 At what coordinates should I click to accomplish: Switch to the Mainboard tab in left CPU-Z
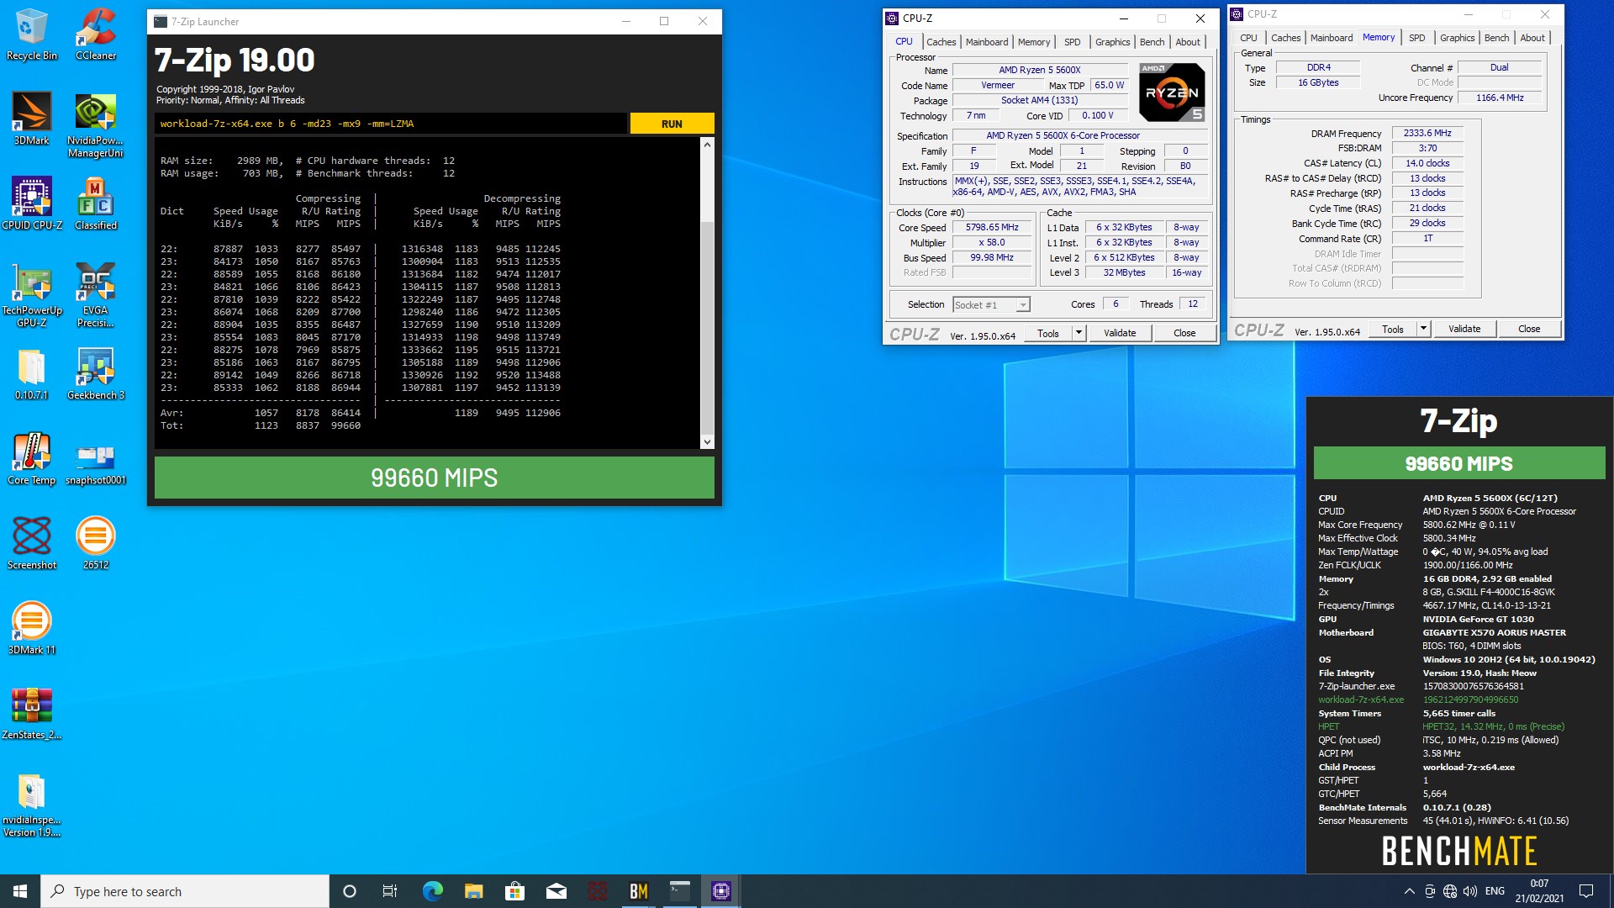coord(986,42)
